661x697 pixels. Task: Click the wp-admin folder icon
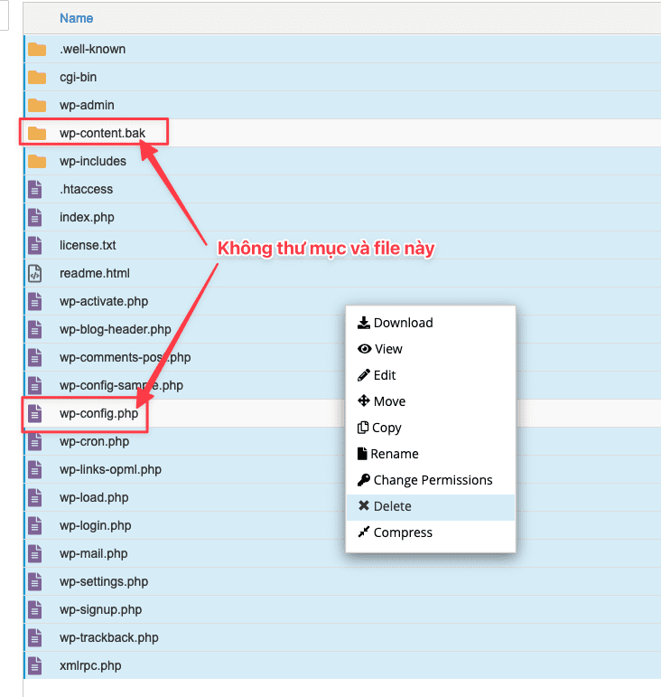coord(36,106)
